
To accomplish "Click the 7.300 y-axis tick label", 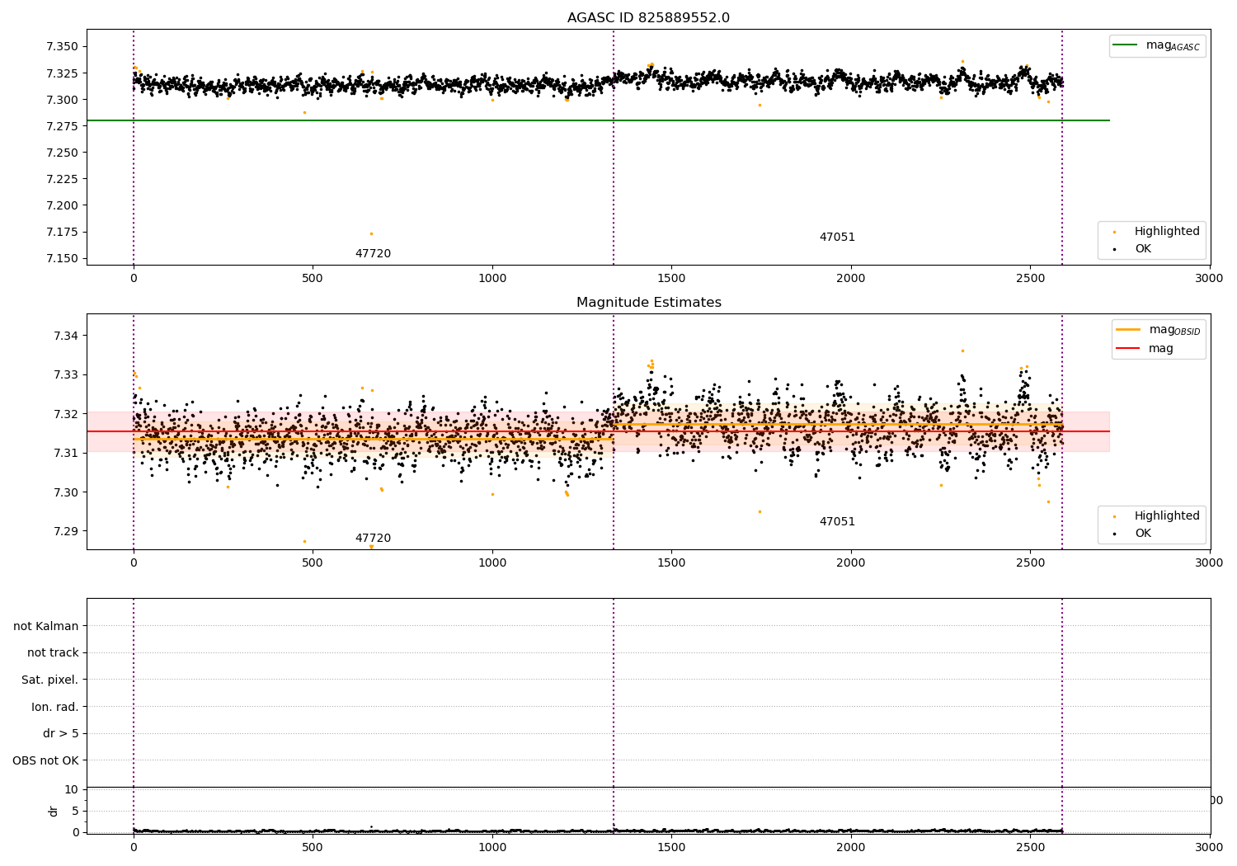I will [62, 100].
